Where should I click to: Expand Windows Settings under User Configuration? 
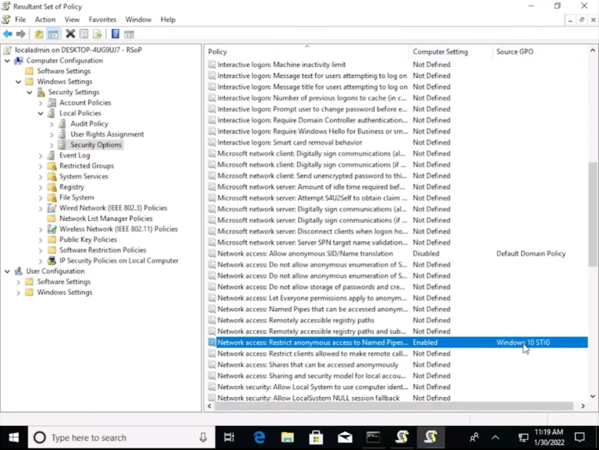pyautogui.click(x=19, y=292)
